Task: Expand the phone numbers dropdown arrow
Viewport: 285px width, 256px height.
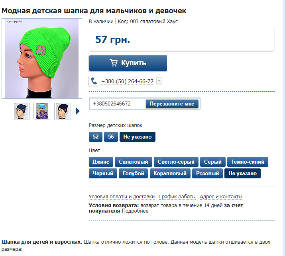Action: tap(159, 81)
